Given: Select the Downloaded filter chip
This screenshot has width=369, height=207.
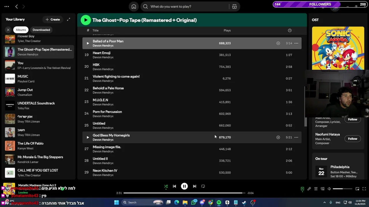Looking at the screenshot, I should pos(41,30).
